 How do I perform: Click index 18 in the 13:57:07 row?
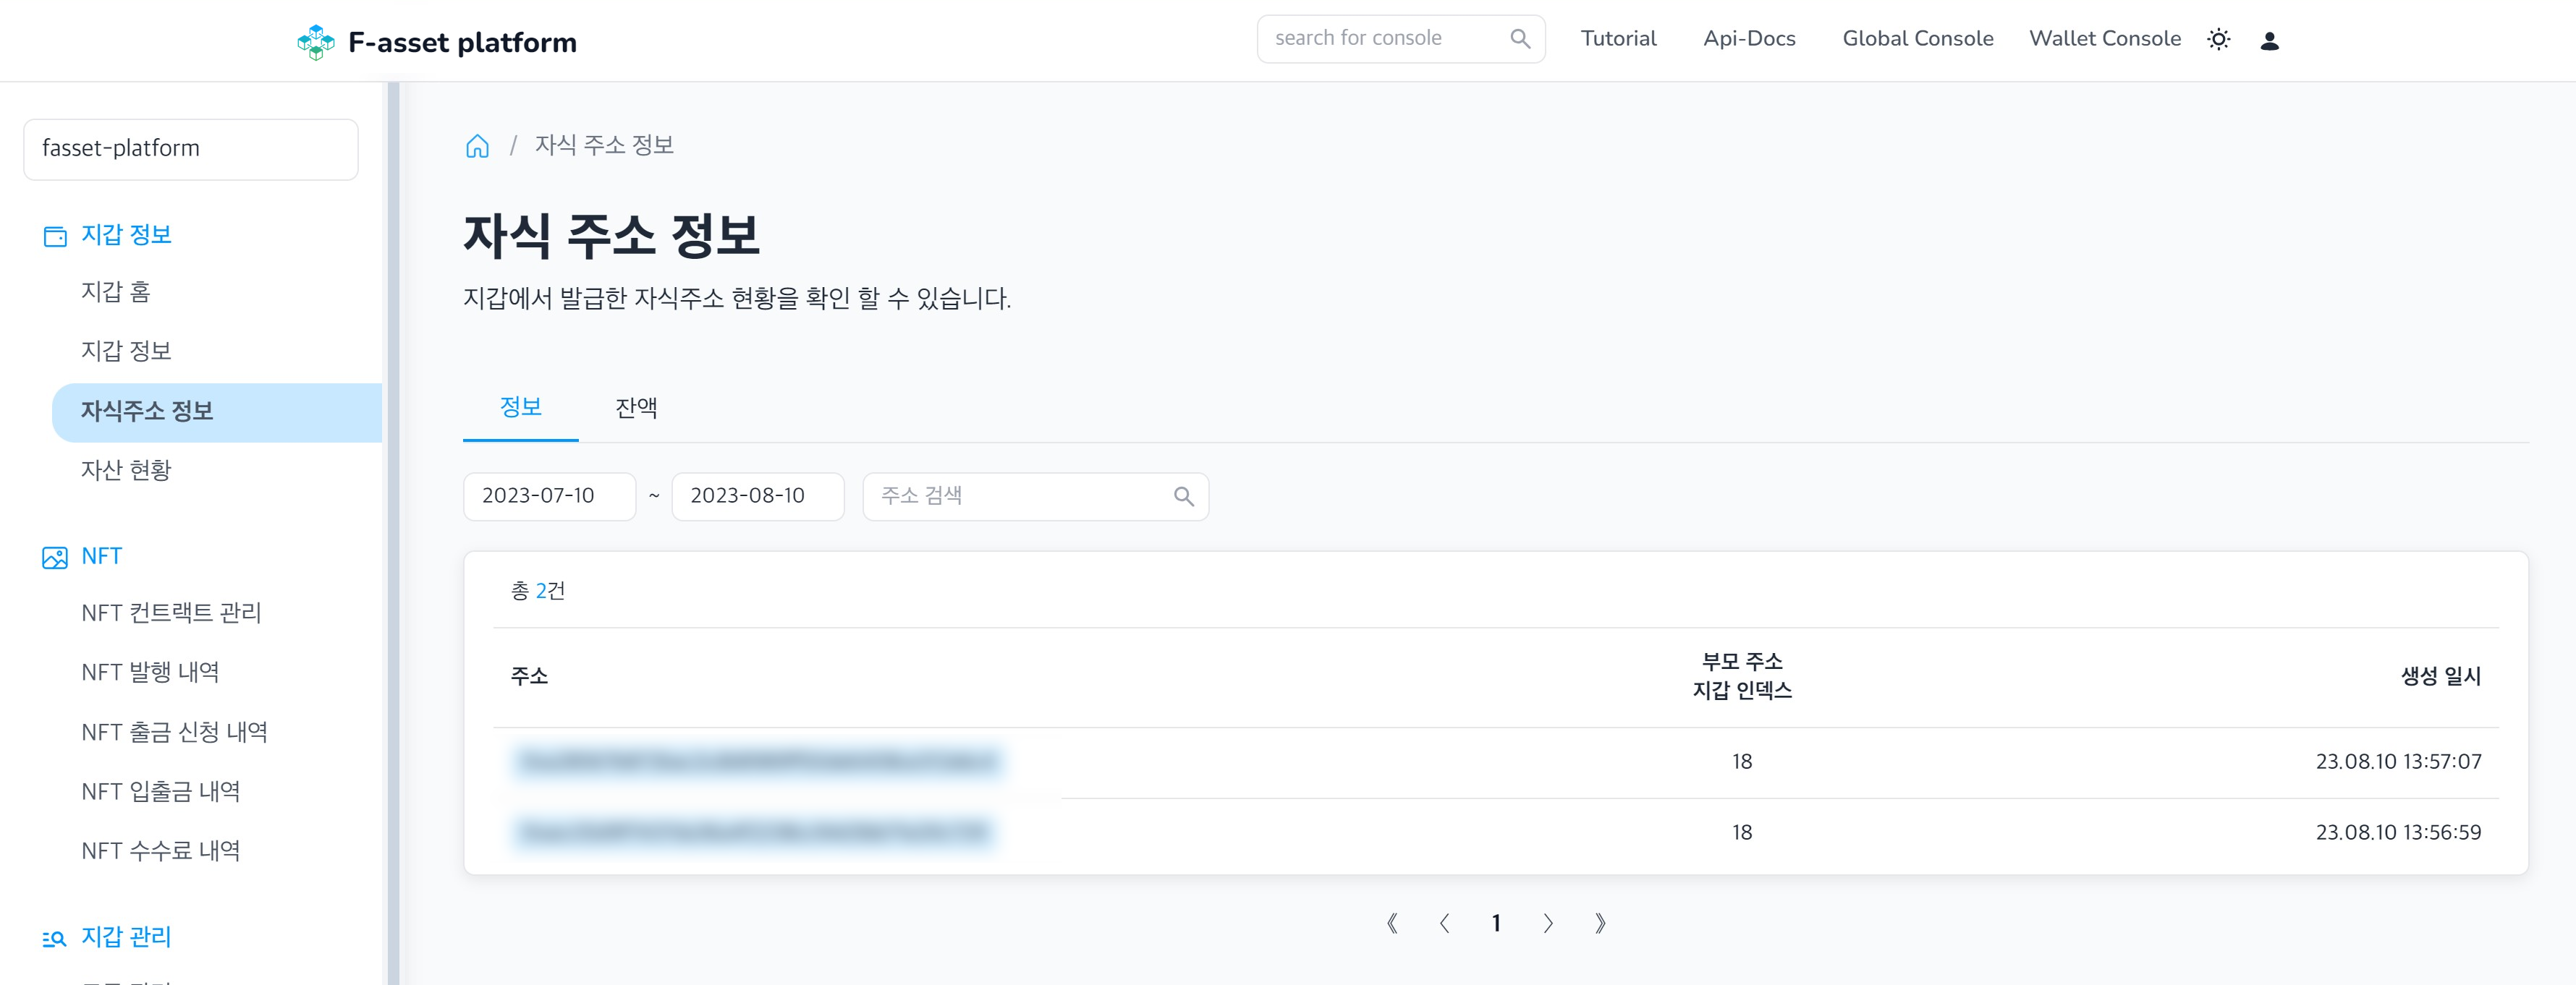coord(1742,762)
